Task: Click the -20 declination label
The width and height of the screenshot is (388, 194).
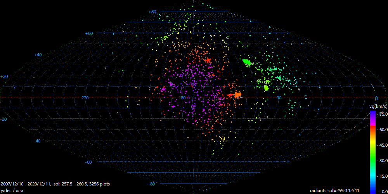Action: (x=4, y=119)
